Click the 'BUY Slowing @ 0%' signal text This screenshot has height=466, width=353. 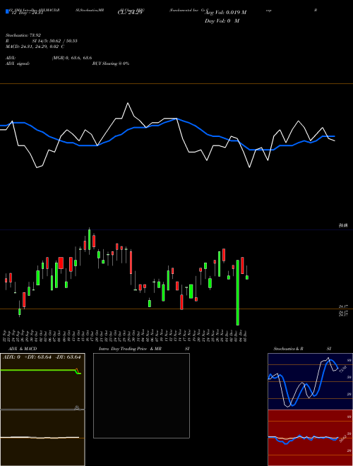(111, 64)
